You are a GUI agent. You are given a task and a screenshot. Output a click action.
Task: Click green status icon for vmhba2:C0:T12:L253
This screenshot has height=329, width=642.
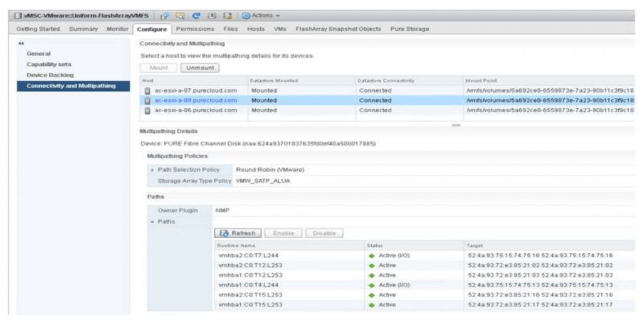372,266
